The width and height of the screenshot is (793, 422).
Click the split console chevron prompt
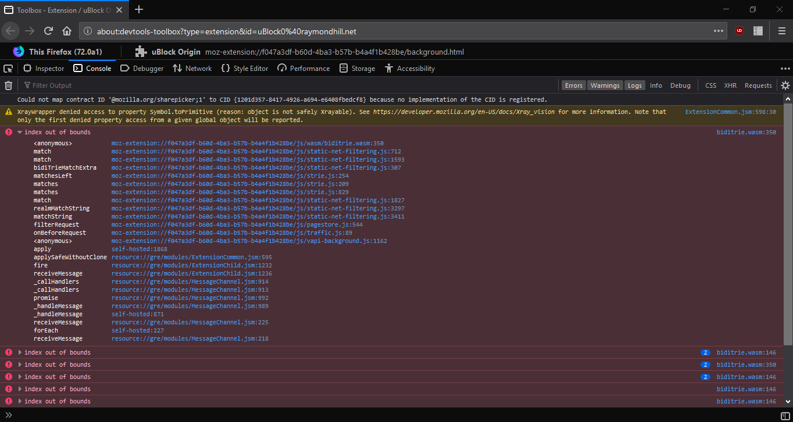(9, 414)
